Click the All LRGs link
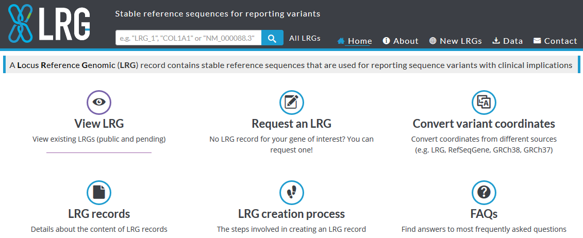Screen dimensions: 583x238 point(305,38)
